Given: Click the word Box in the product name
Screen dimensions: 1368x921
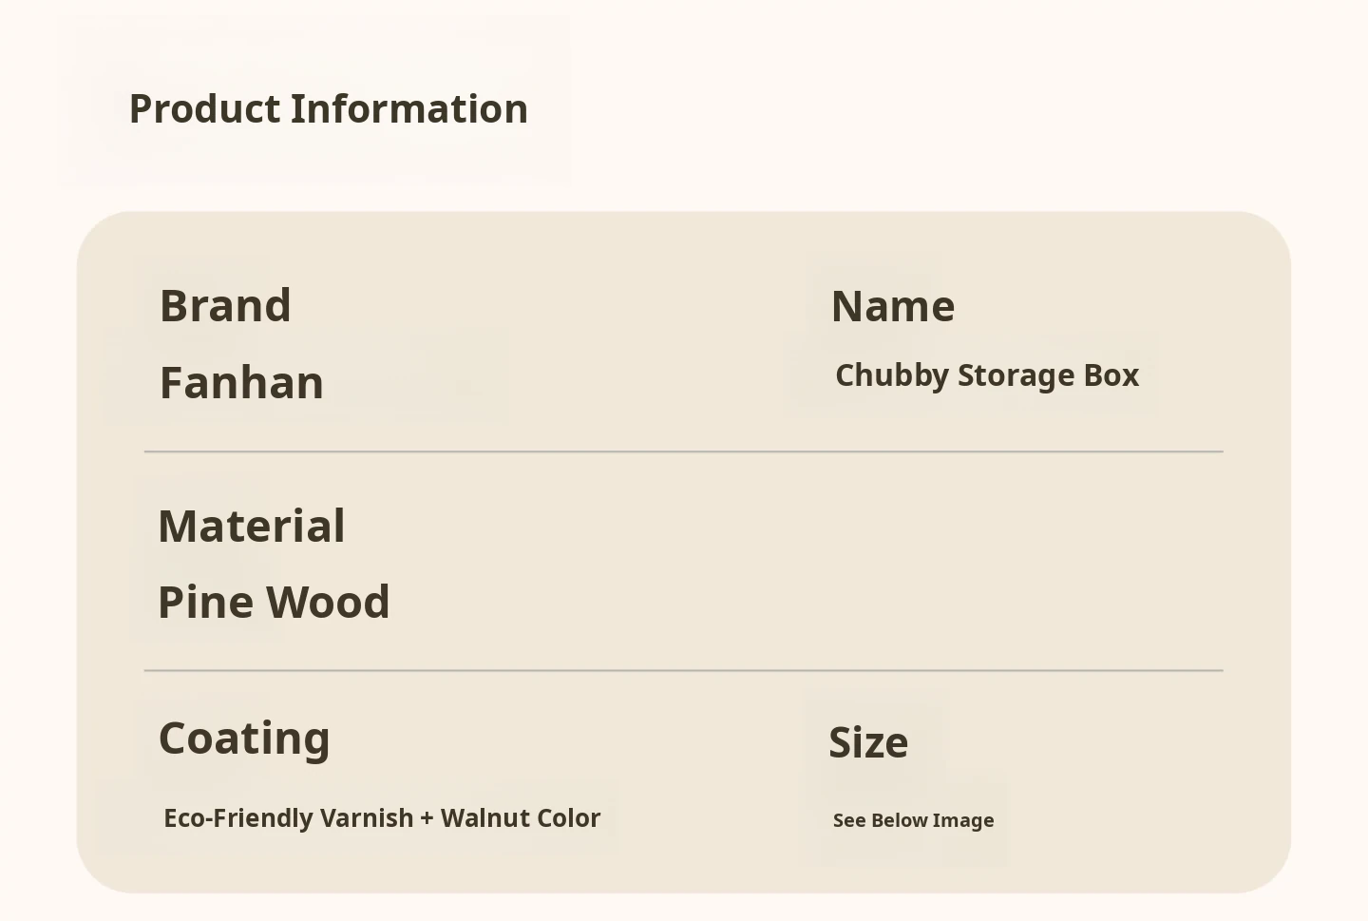Looking at the screenshot, I should click(x=1111, y=375).
